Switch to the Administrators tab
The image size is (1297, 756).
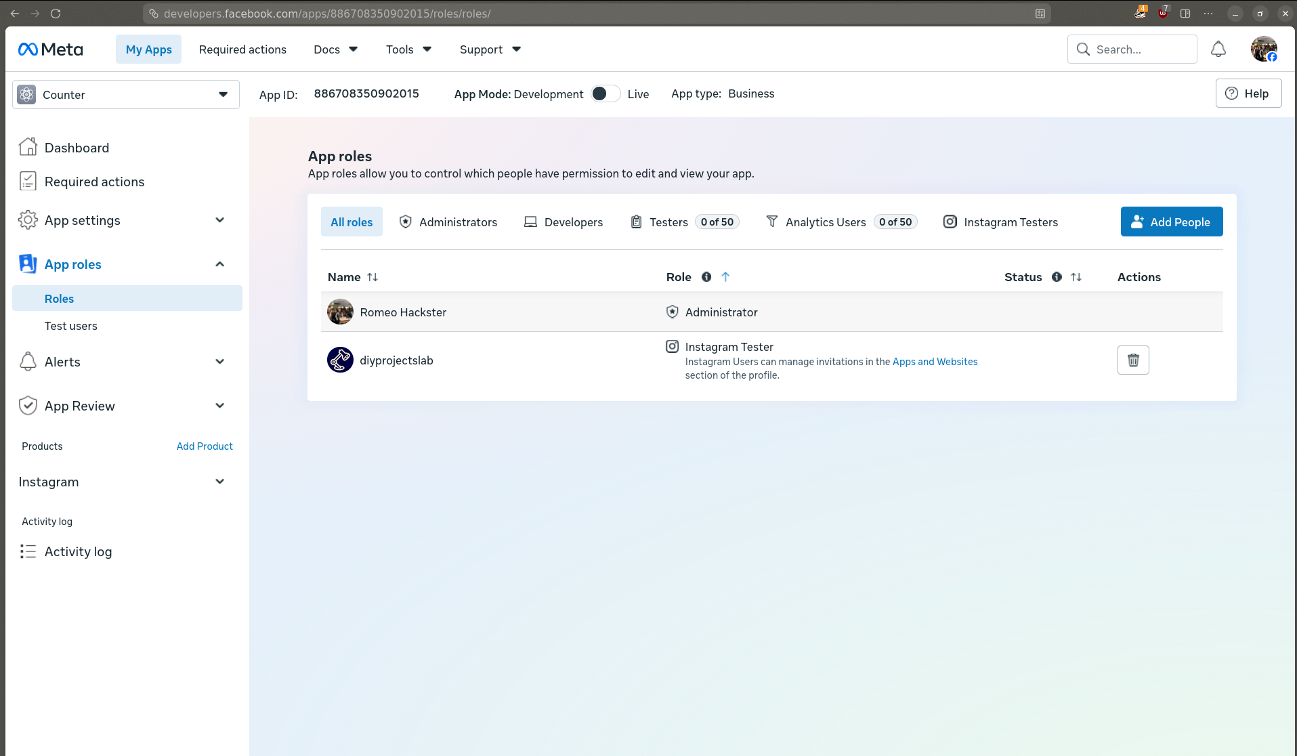pos(448,222)
